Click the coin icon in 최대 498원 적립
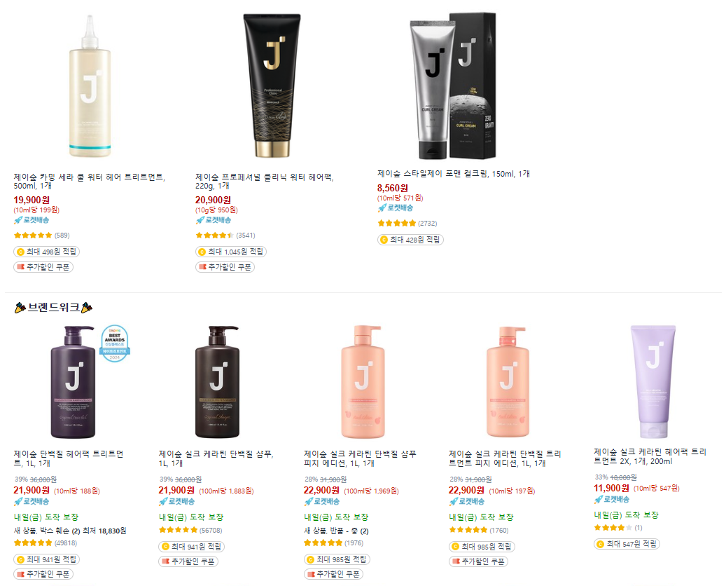This screenshot has width=726, height=586. [x=20, y=252]
